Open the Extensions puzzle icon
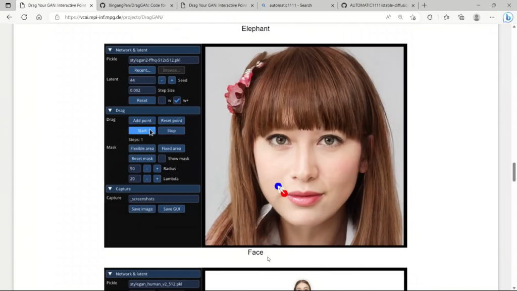 pos(430,17)
